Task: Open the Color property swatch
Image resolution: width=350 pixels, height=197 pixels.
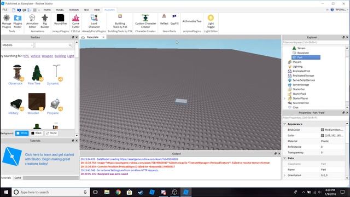Action: 322,136
